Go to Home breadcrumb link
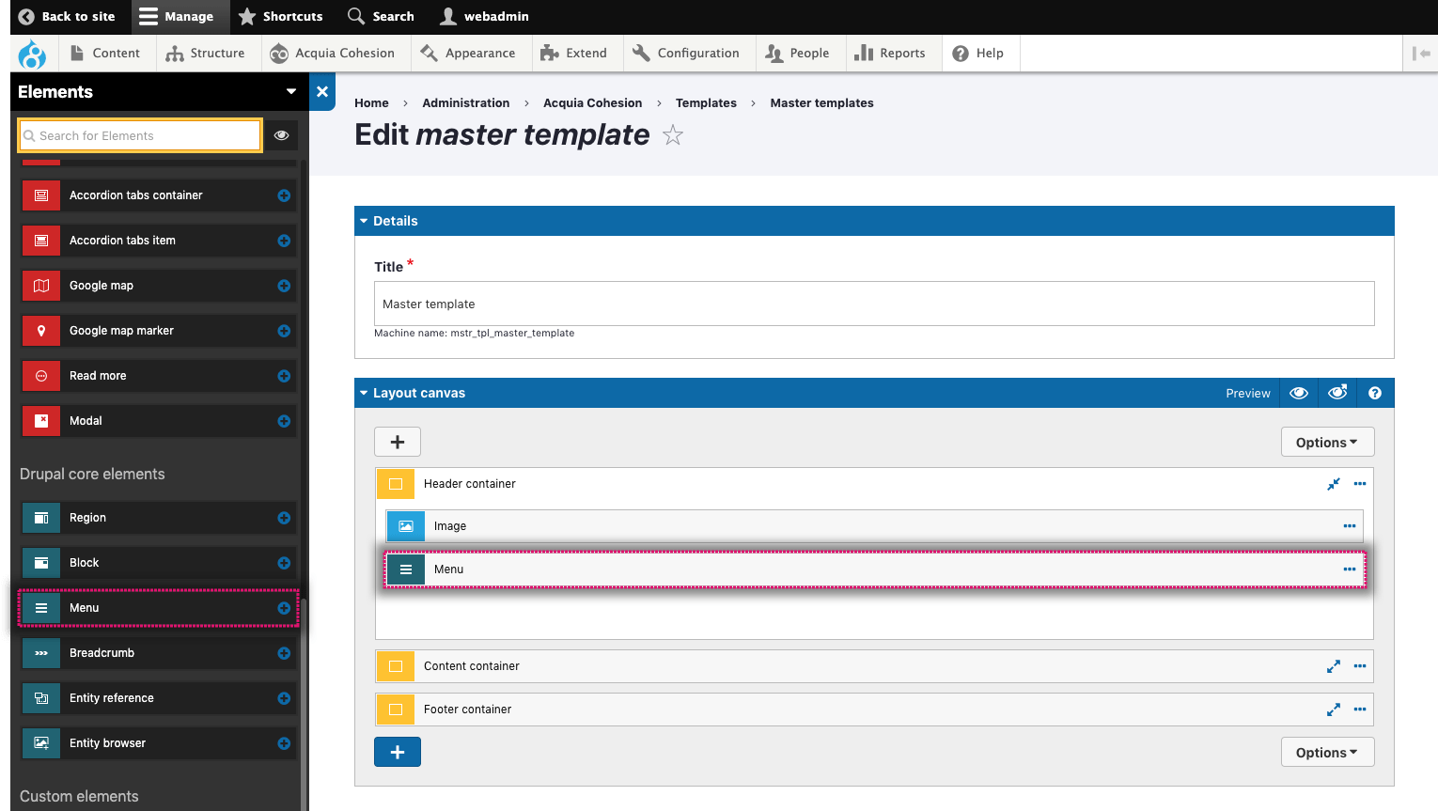The width and height of the screenshot is (1438, 811). pyautogui.click(x=371, y=103)
